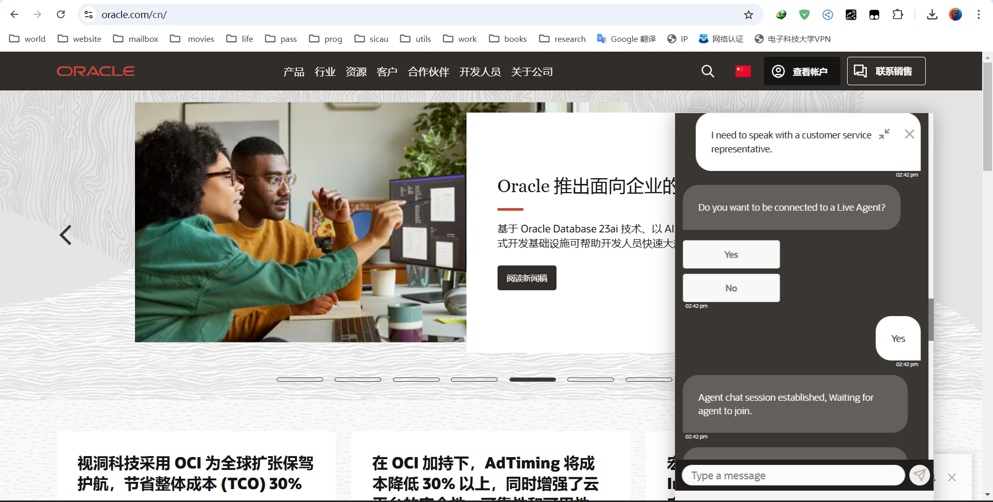Select the third carousel slide indicator

[x=416, y=380]
